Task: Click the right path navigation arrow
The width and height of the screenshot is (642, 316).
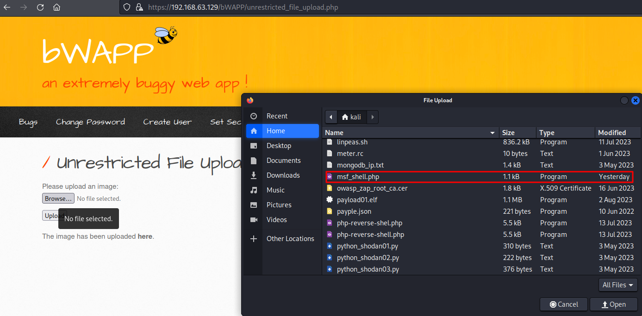Action: click(373, 117)
